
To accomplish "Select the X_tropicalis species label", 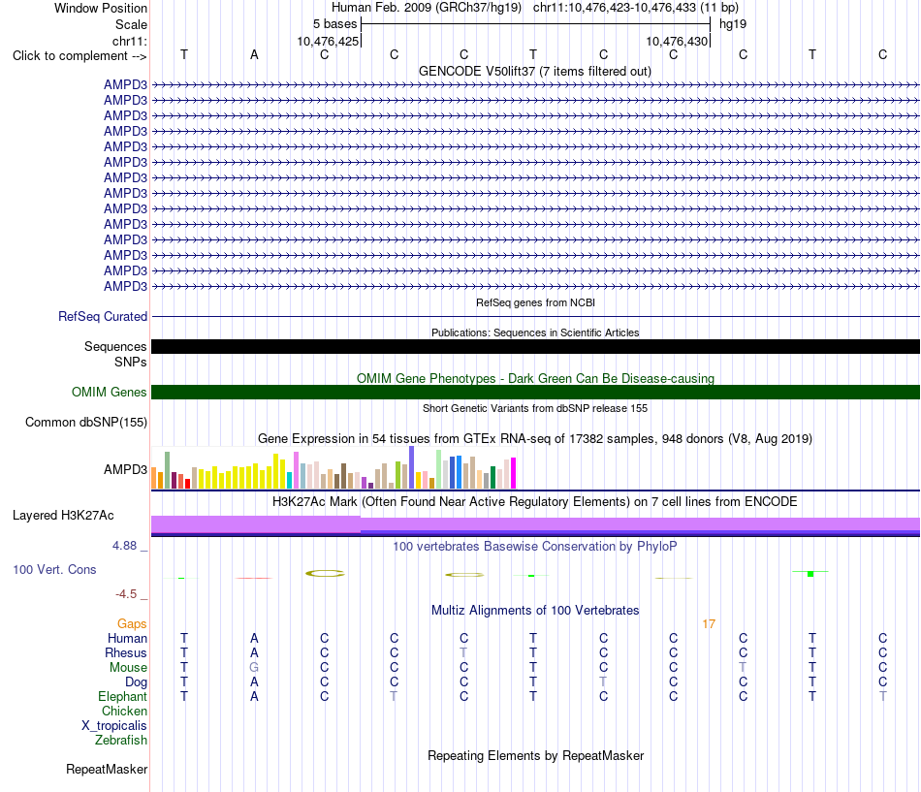I will point(114,726).
